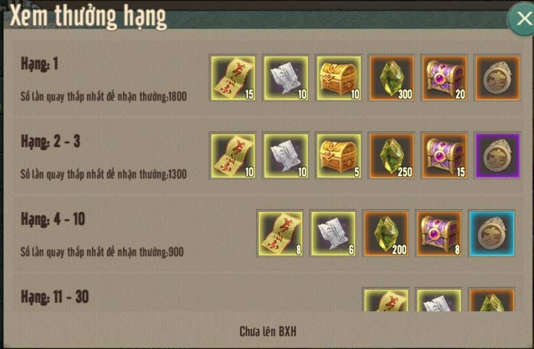
Task: Click the white paper reward showing 6
Action: click(333, 233)
